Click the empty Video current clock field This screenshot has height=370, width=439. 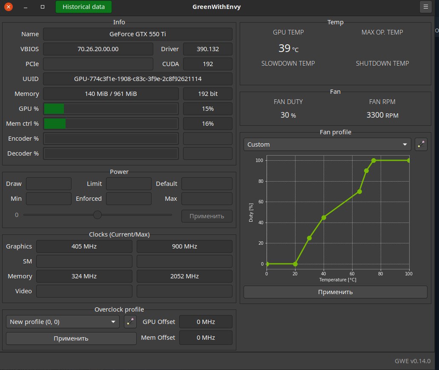click(84, 291)
